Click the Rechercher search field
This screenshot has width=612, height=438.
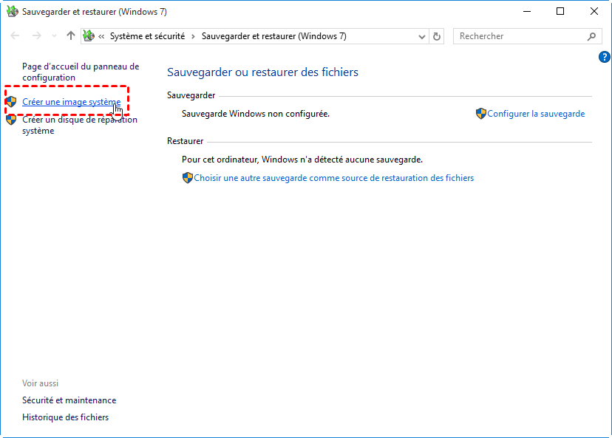pyautogui.click(x=527, y=36)
